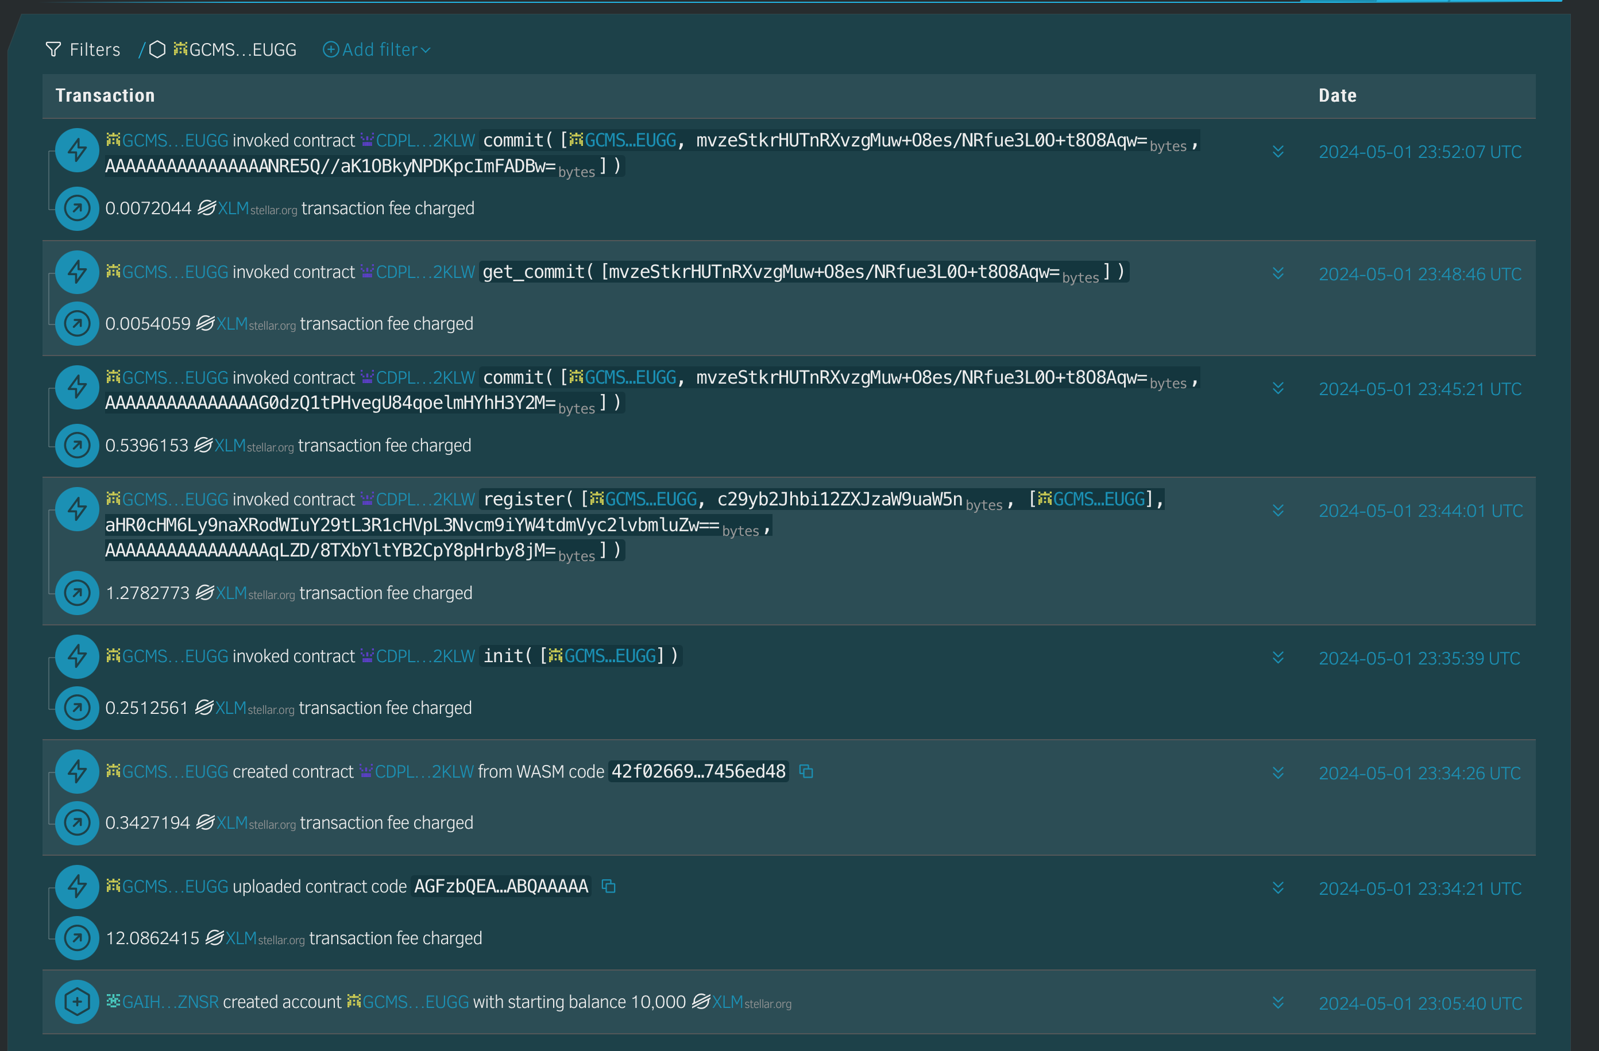
Task: Click the fee arrow icon beside 0.3427194 XLM
Action: [78, 822]
